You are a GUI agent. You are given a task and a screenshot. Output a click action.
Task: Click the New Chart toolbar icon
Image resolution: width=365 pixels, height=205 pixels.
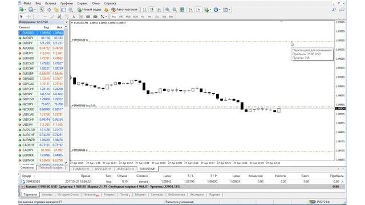(x=22, y=10)
